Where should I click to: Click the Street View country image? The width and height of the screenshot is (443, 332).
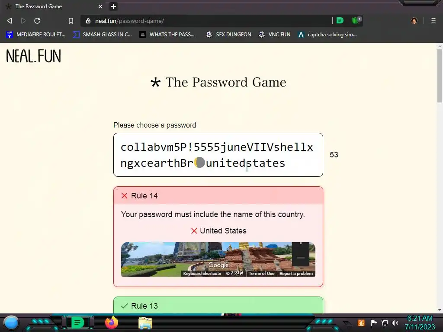[218, 259]
